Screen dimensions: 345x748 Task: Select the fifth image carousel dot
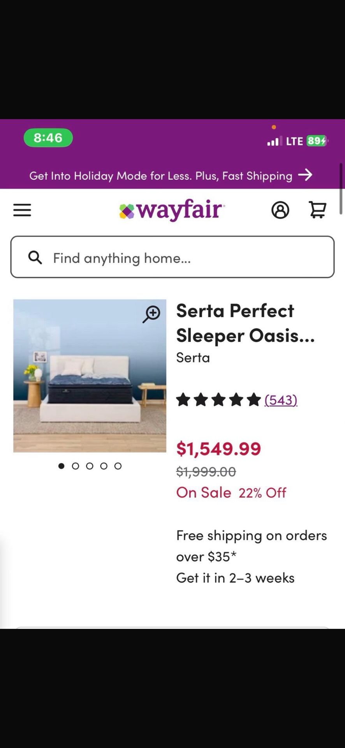pos(118,466)
